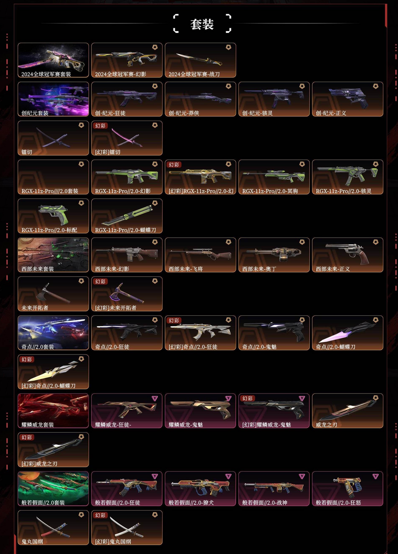The image size is (398, 554).
Task: Click the 幻彩 tag on [幻彩]耀鳞威龙-鬼魅
Action: 247,398
